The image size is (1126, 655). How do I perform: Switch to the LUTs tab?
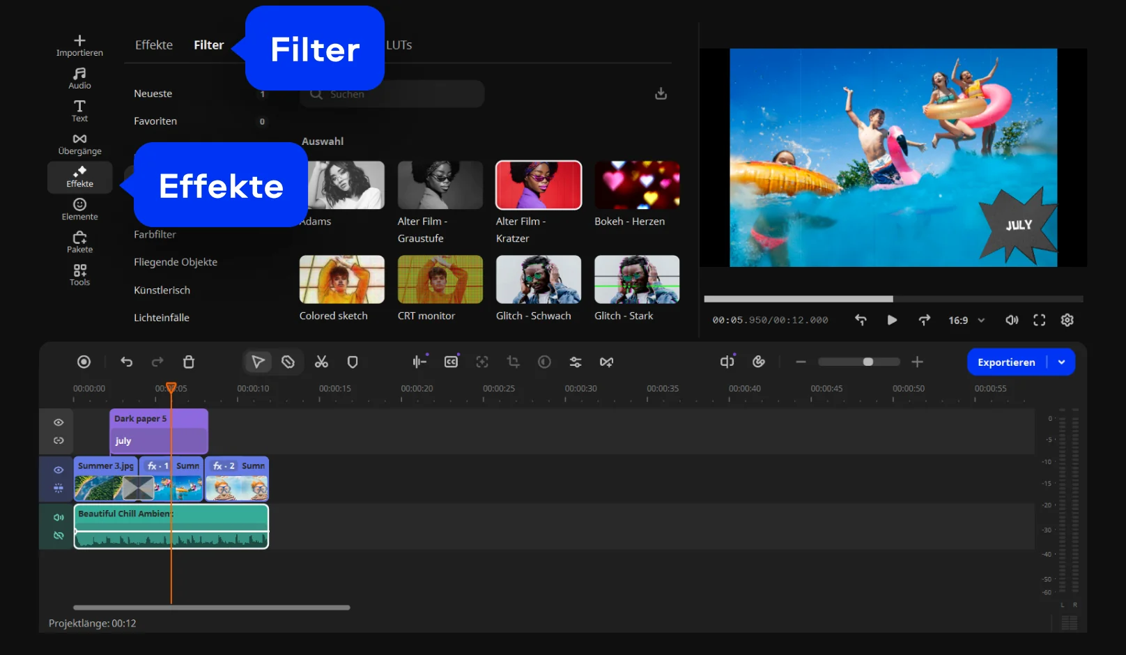tap(399, 45)
